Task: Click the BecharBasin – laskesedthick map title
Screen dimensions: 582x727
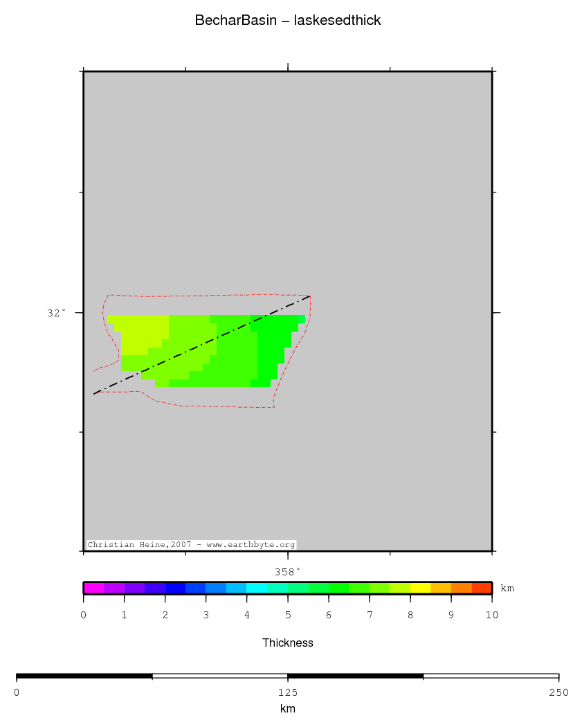Action: 288,21
